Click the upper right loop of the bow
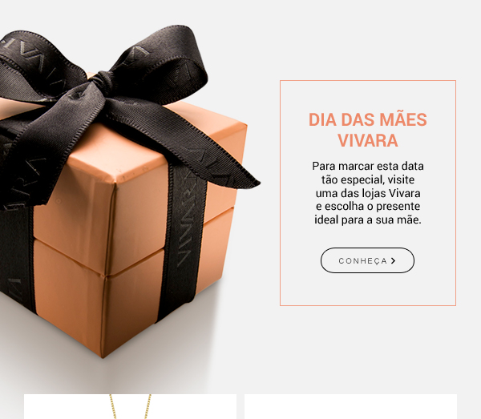Viewport: 481px width, 419px height. pos(163,62)
